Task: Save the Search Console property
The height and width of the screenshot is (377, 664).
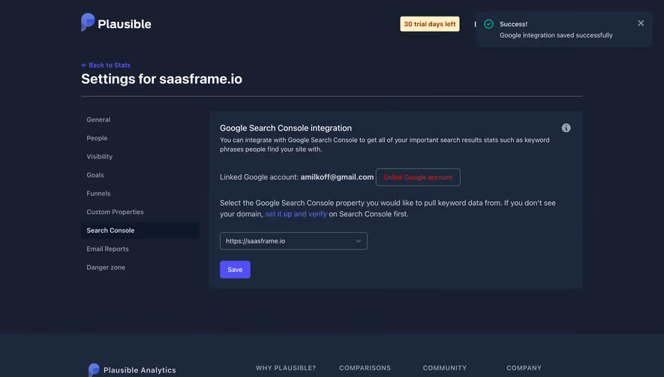Action: pos(235,270)
